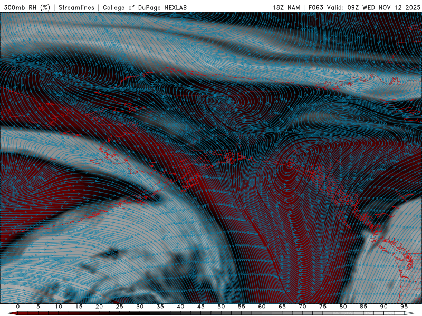Pick the dark red low-RH end of colorbar
422x316 pixels.
pos(14,313)
